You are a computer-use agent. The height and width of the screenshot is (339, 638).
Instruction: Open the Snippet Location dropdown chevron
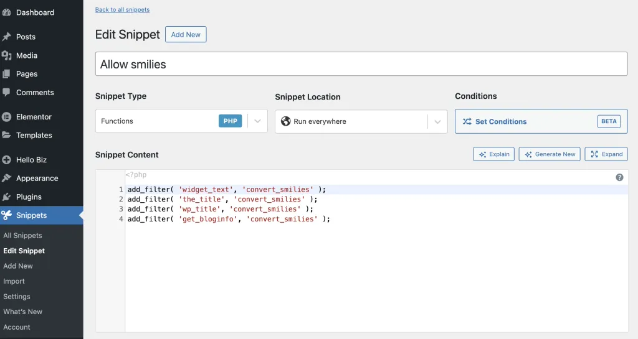437,121
